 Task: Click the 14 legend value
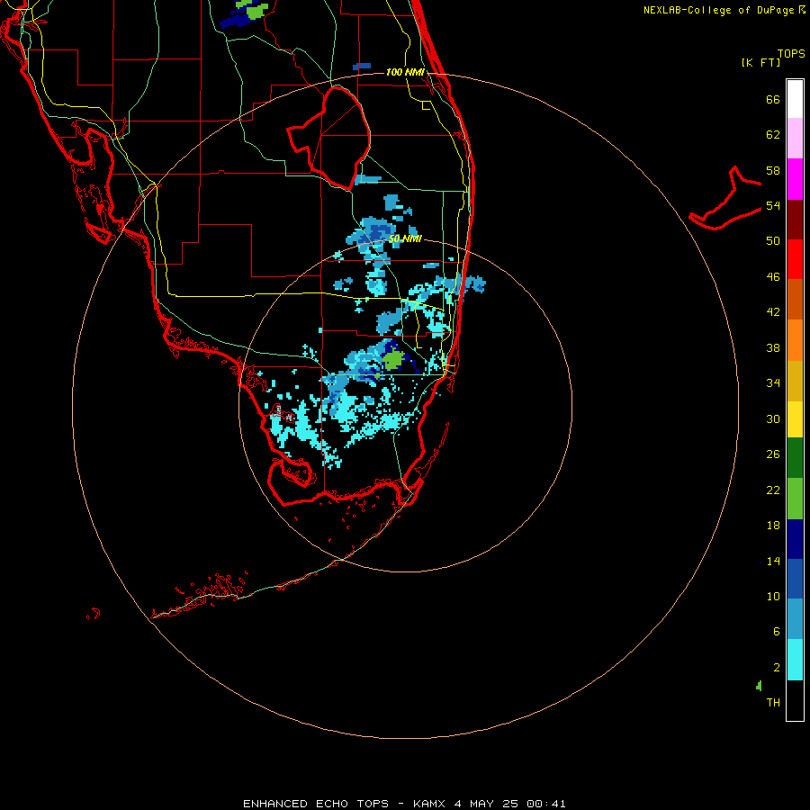pos(773,561)
